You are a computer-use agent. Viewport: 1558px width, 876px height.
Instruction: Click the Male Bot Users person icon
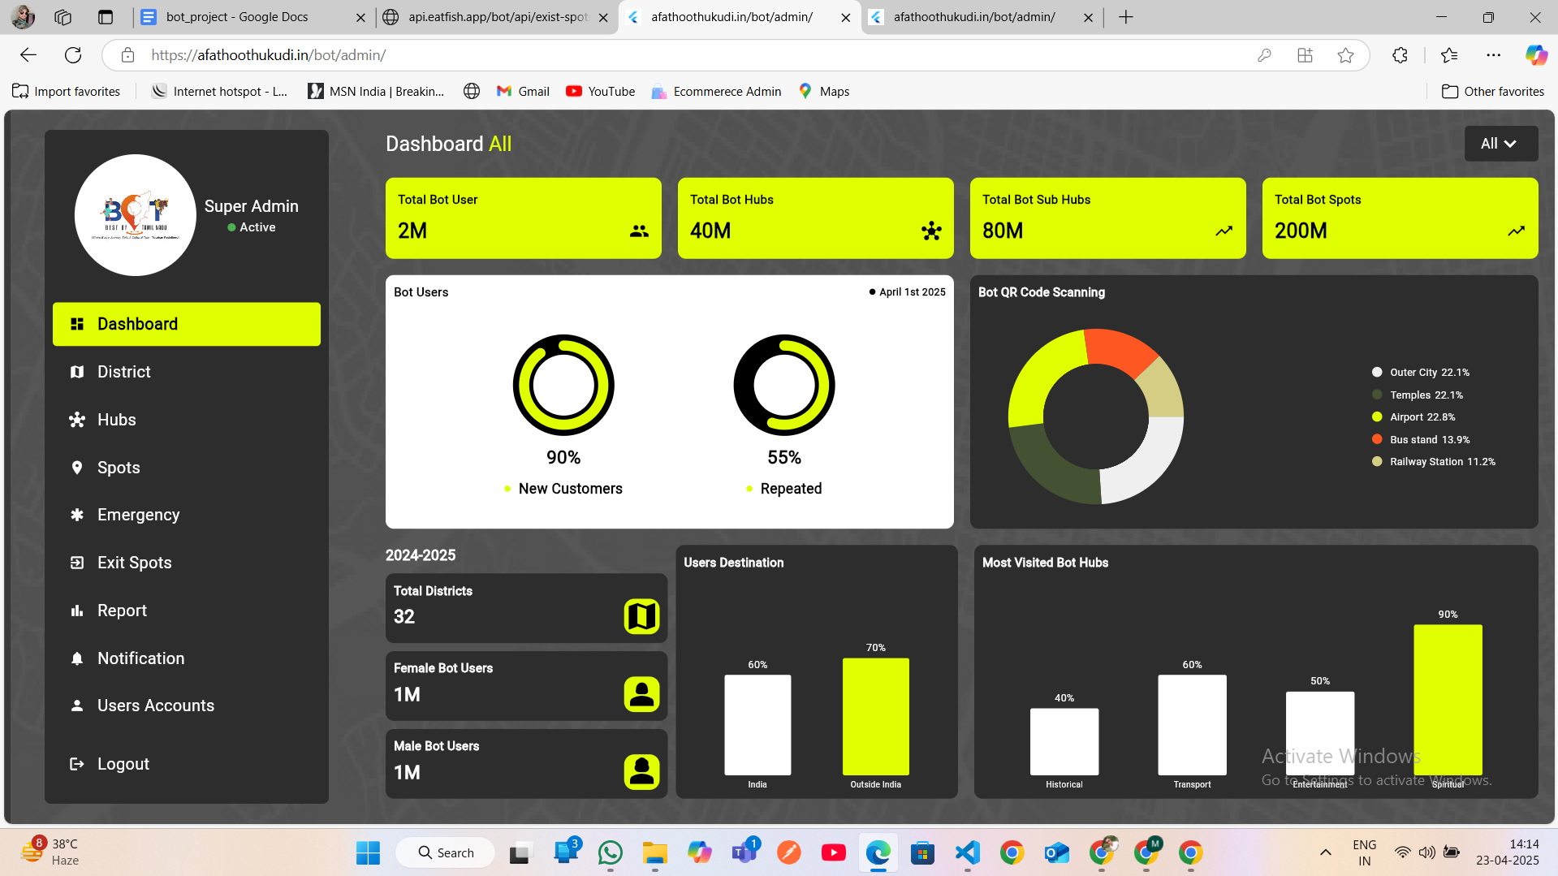(641, 771)
